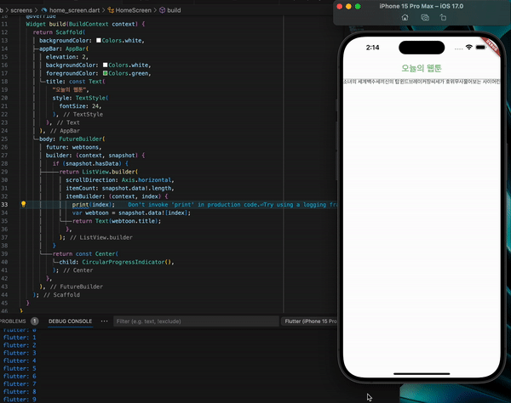The width and height of the screenshot is (511, 403).
Task: Click the Scaffold text on line 12
Action: click(x=69, y=32)
